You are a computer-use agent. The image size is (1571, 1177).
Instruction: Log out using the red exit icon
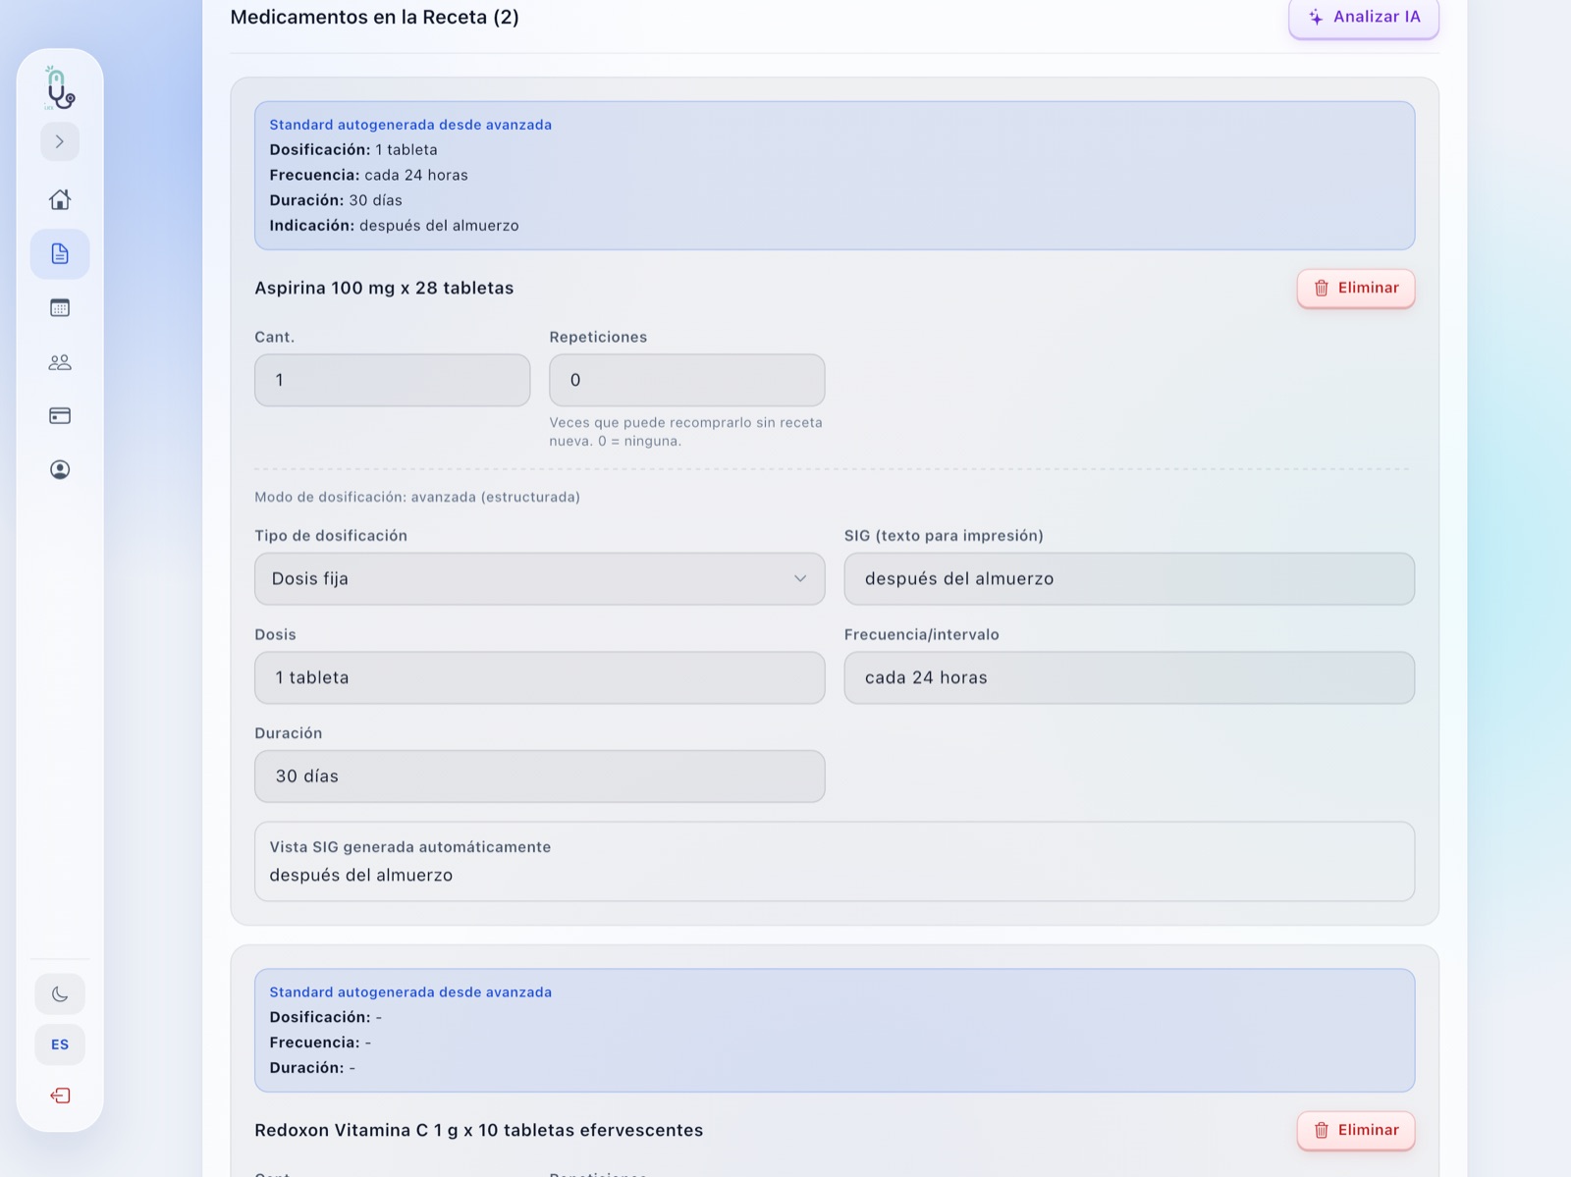click(x=60, y=1096)
